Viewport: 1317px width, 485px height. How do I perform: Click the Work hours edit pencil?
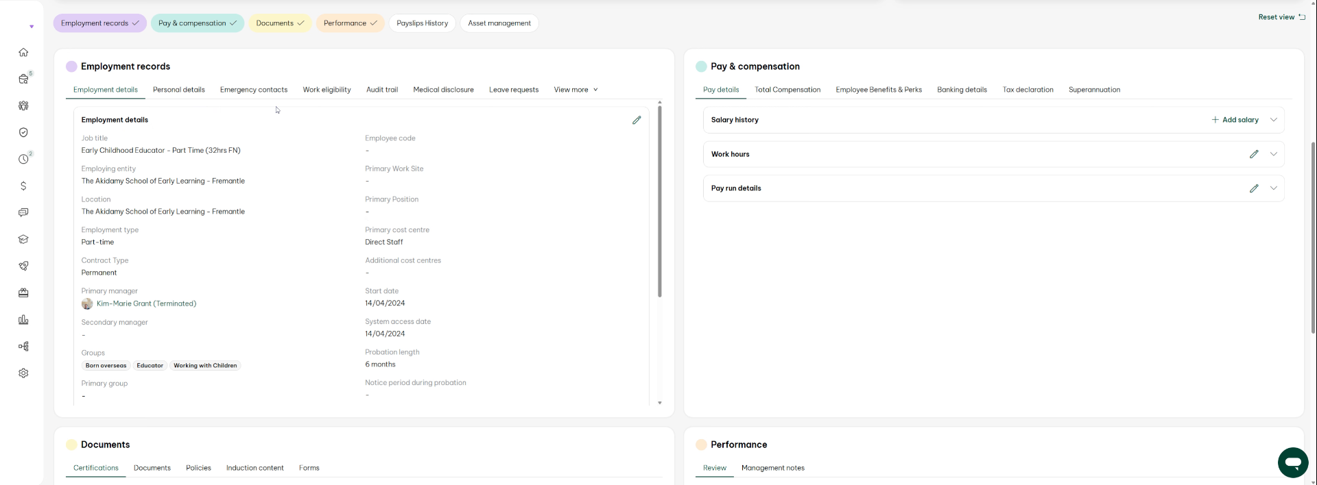pos(1254,154)
